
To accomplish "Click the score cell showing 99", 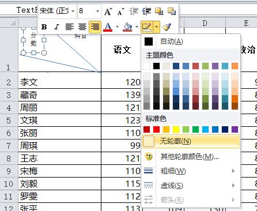I will click(122, 146).
